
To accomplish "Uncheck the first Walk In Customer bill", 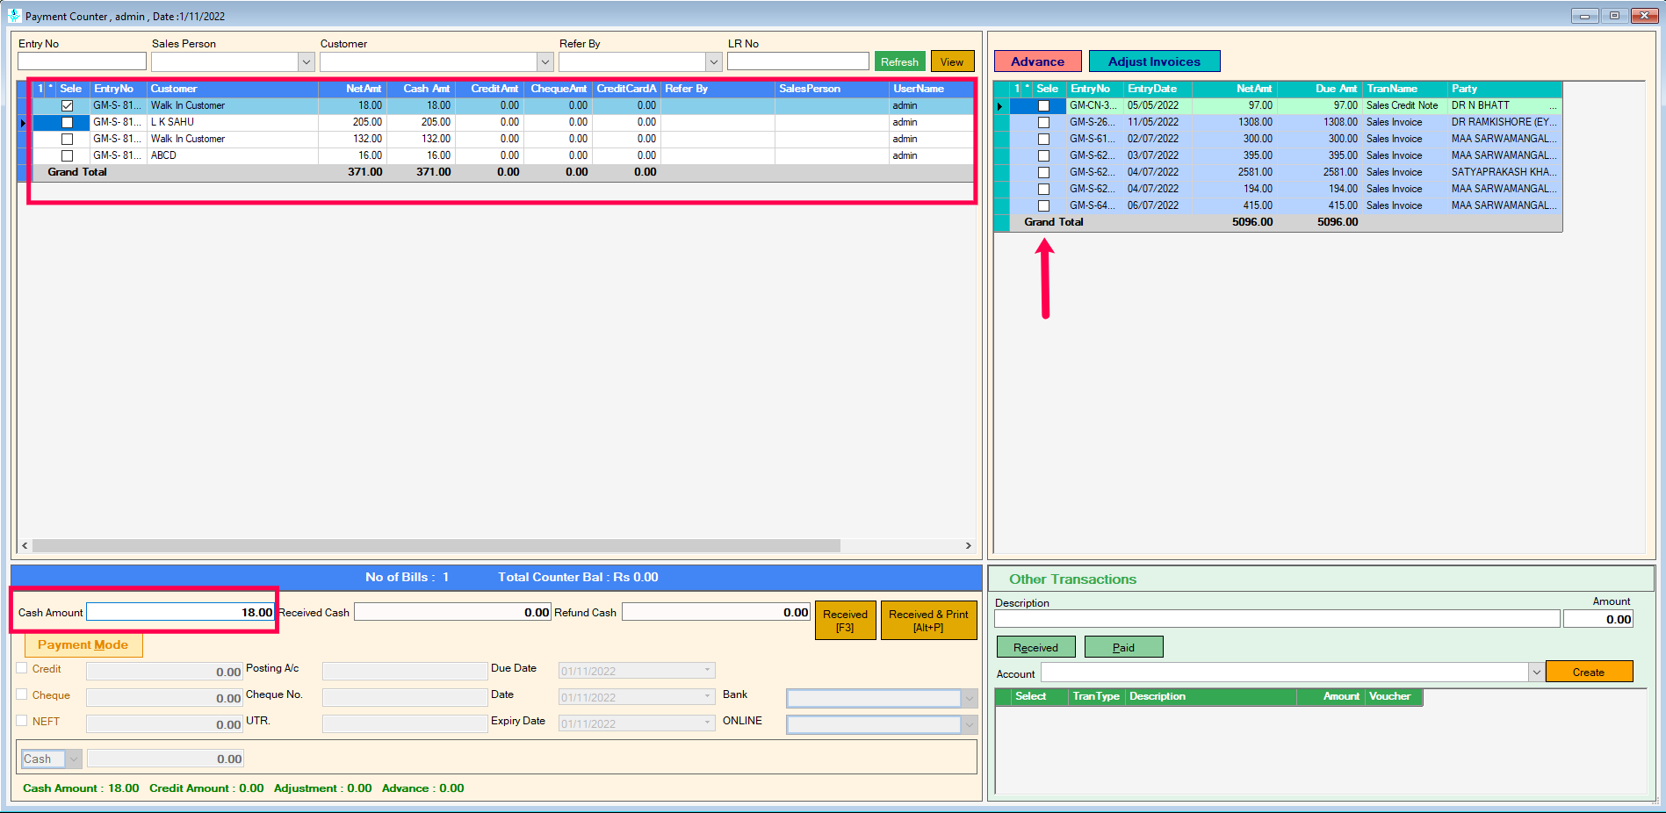I will click(67, 106).
